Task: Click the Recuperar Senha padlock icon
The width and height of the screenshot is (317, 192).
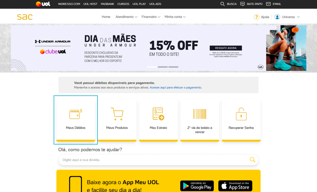Action: pos(241,114)
